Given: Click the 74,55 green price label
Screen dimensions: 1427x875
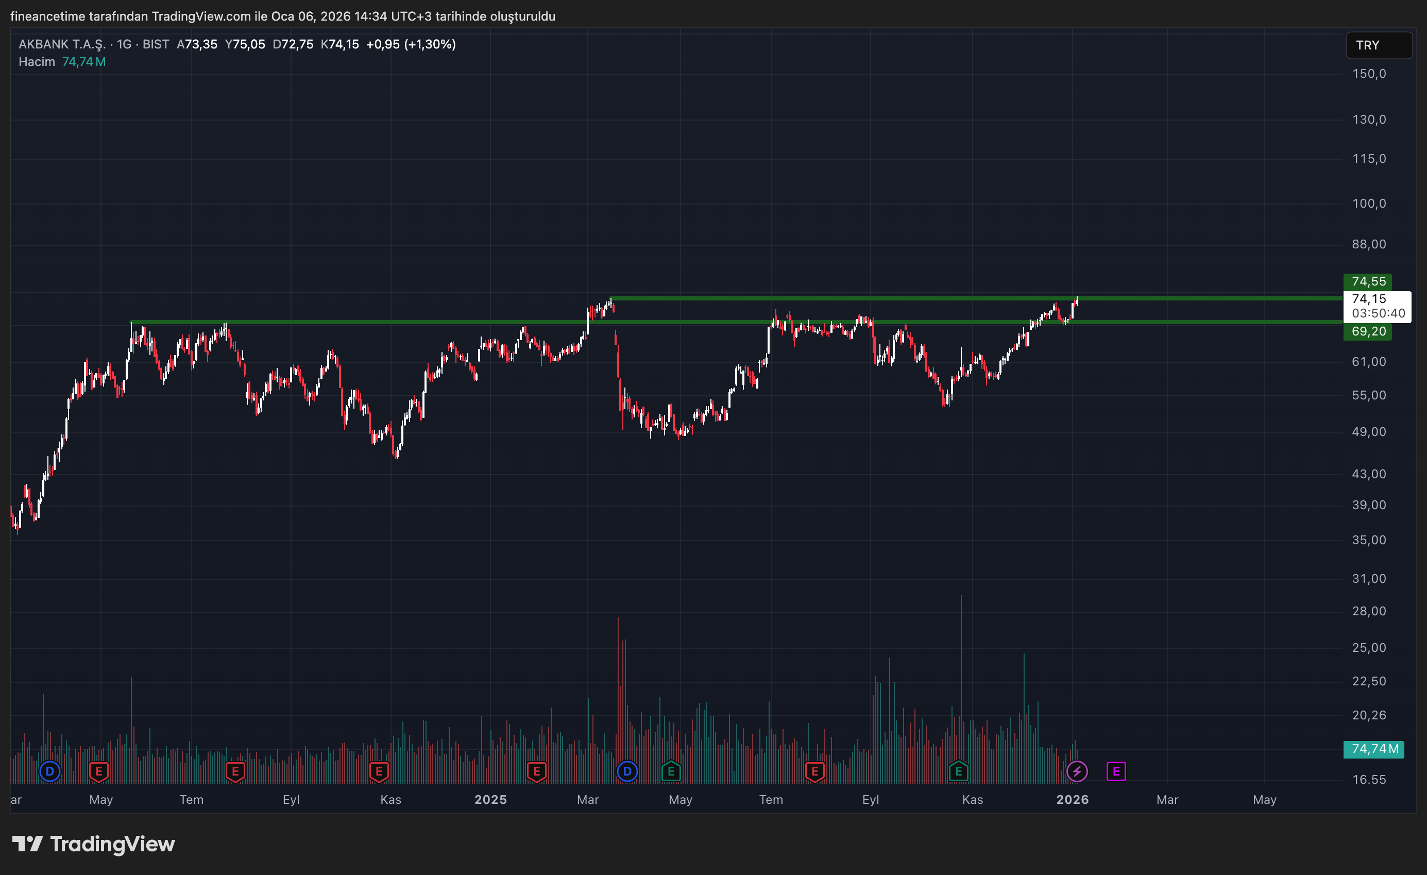Looking at the screenshot, I should (1368, 282).
